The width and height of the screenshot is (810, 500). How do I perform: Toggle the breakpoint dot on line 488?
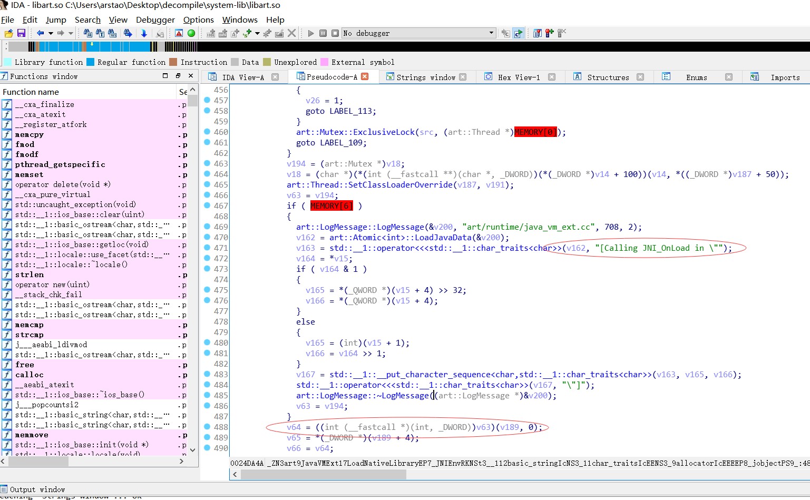[x=207, y=427]
